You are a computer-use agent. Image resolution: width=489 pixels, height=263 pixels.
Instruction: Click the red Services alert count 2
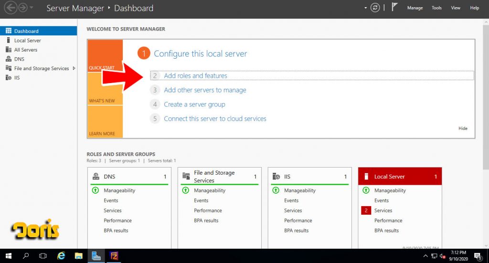(x=366, y=210)
